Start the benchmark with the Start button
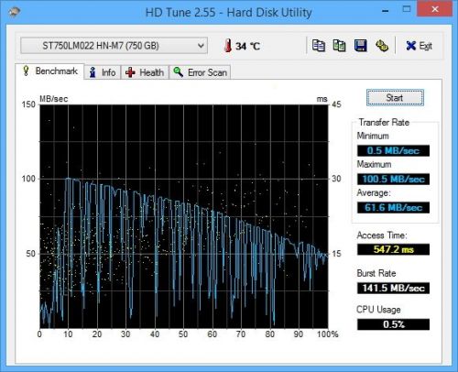Viewport: 458px width, 372px height. (x=395, y=98)
